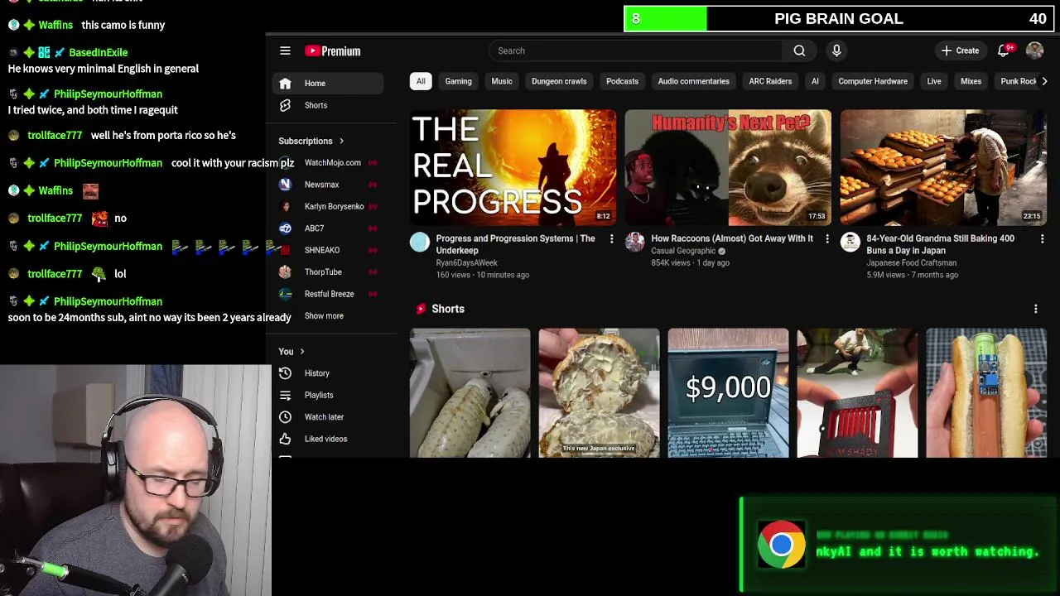
Task: Select the Live filter chip
Action: 934,81
